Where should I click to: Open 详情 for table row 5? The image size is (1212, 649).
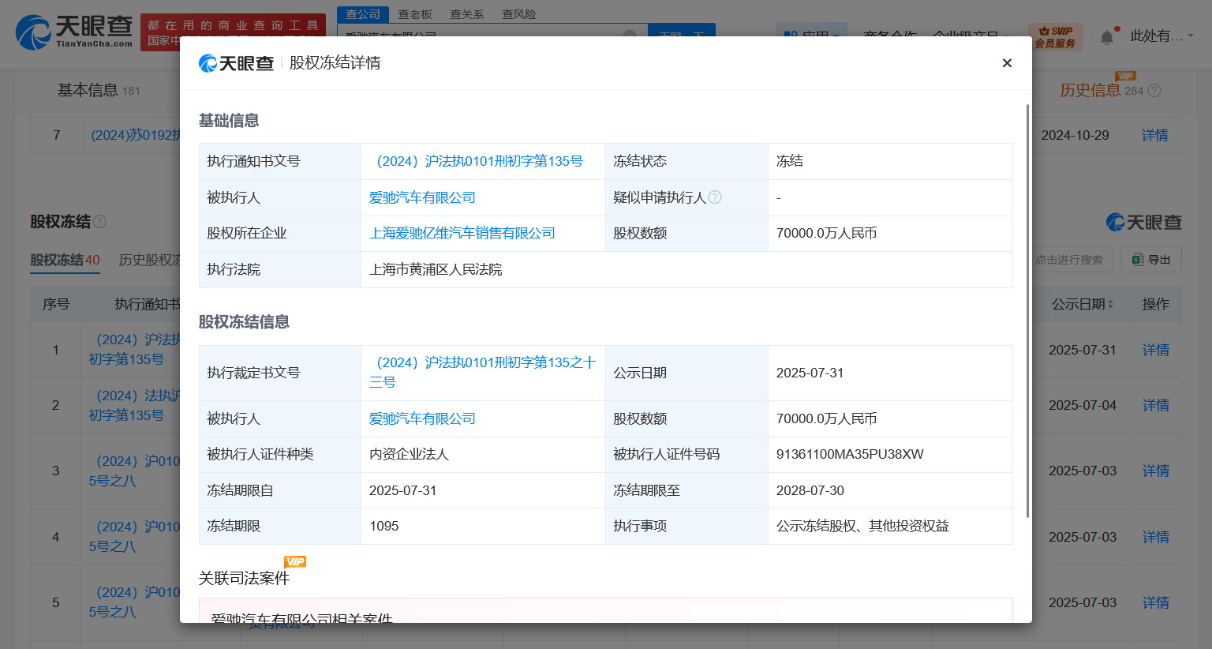1155,602
